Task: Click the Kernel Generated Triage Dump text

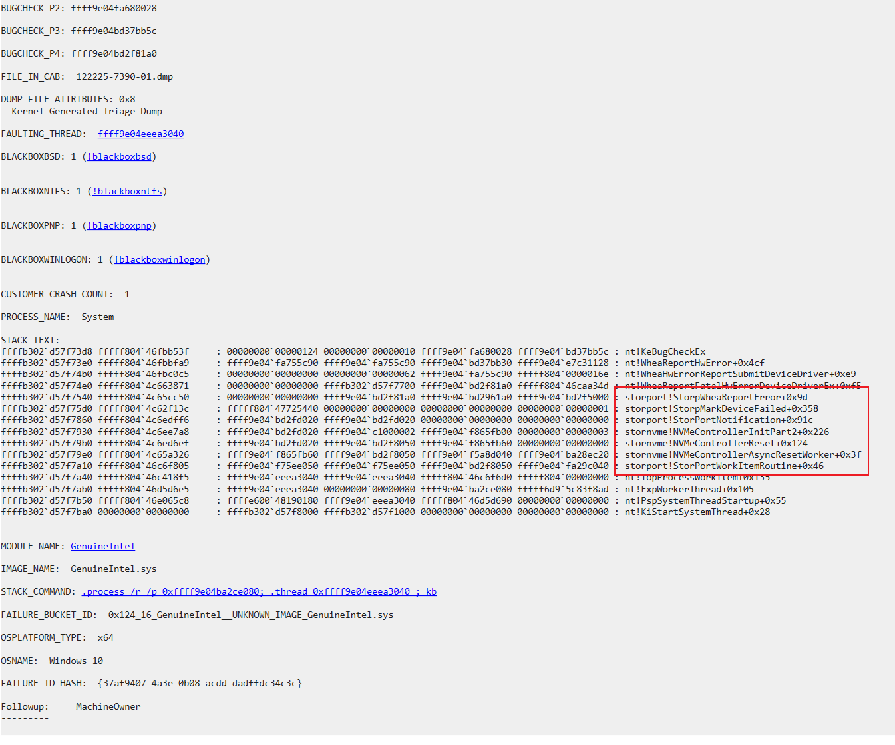Action: [x=87, y=111]
